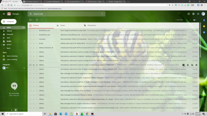Star the first WordPress.com email
Viewport: 207px width, 116px height.
[x=34, y=31]
